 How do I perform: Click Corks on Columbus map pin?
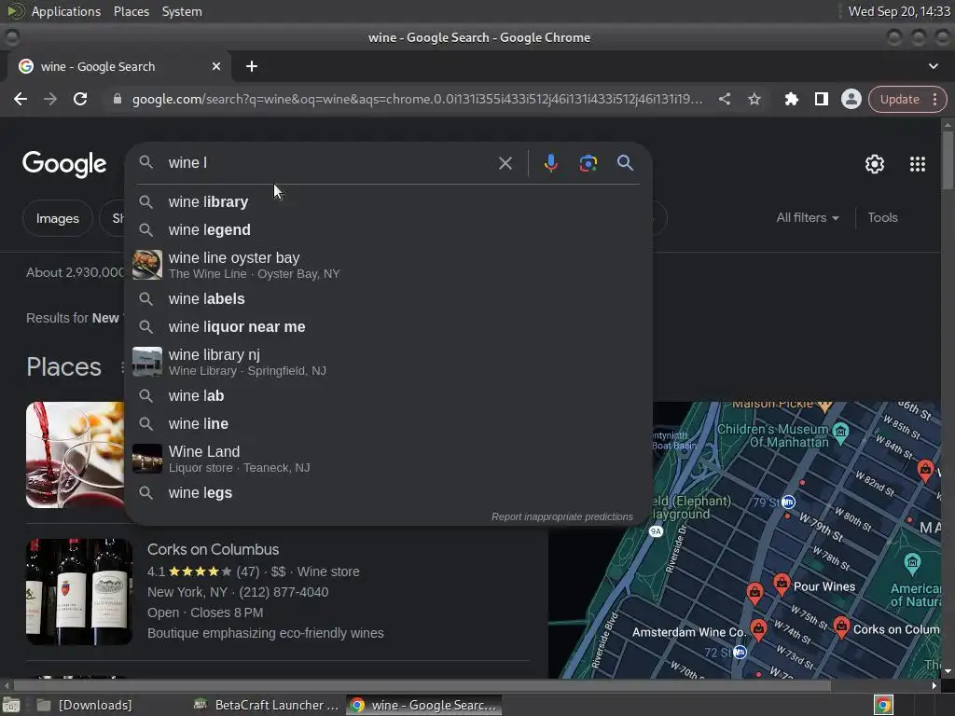click(841, 626)
